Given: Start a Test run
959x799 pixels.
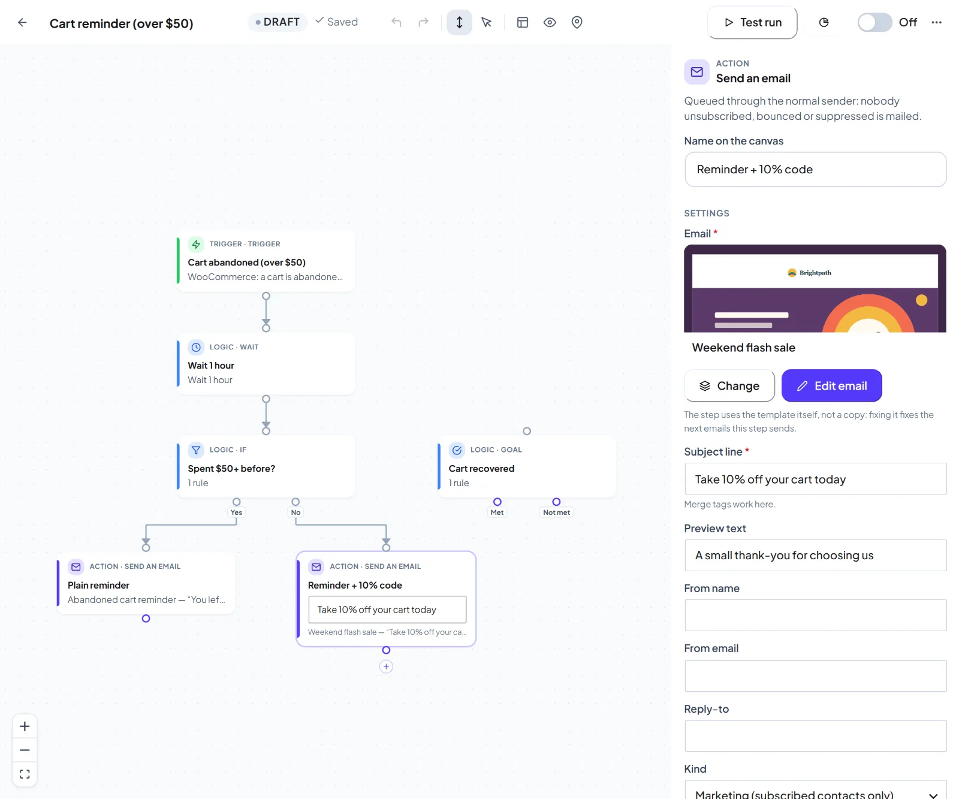Looking at the screenshot, I should click(x=752, y=22).
